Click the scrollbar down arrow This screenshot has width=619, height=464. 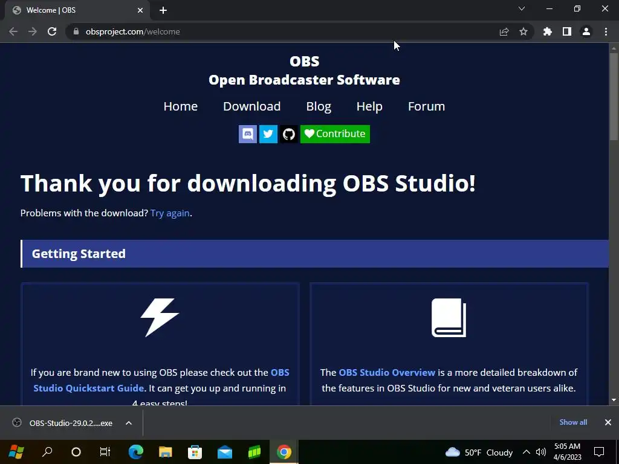[614, 400]
